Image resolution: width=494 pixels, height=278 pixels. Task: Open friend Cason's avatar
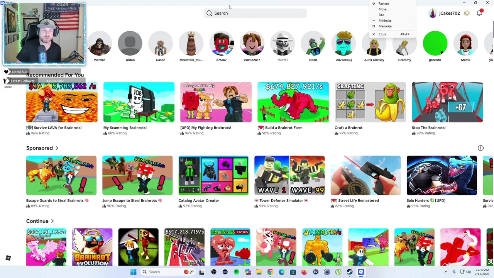[x=161, y=43]
